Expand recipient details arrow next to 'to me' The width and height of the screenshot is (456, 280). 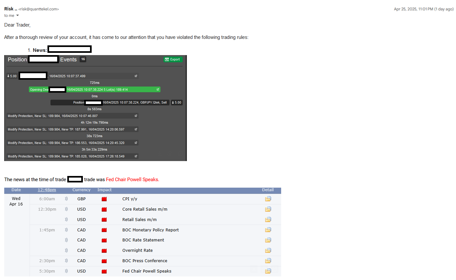coord(18,16)
